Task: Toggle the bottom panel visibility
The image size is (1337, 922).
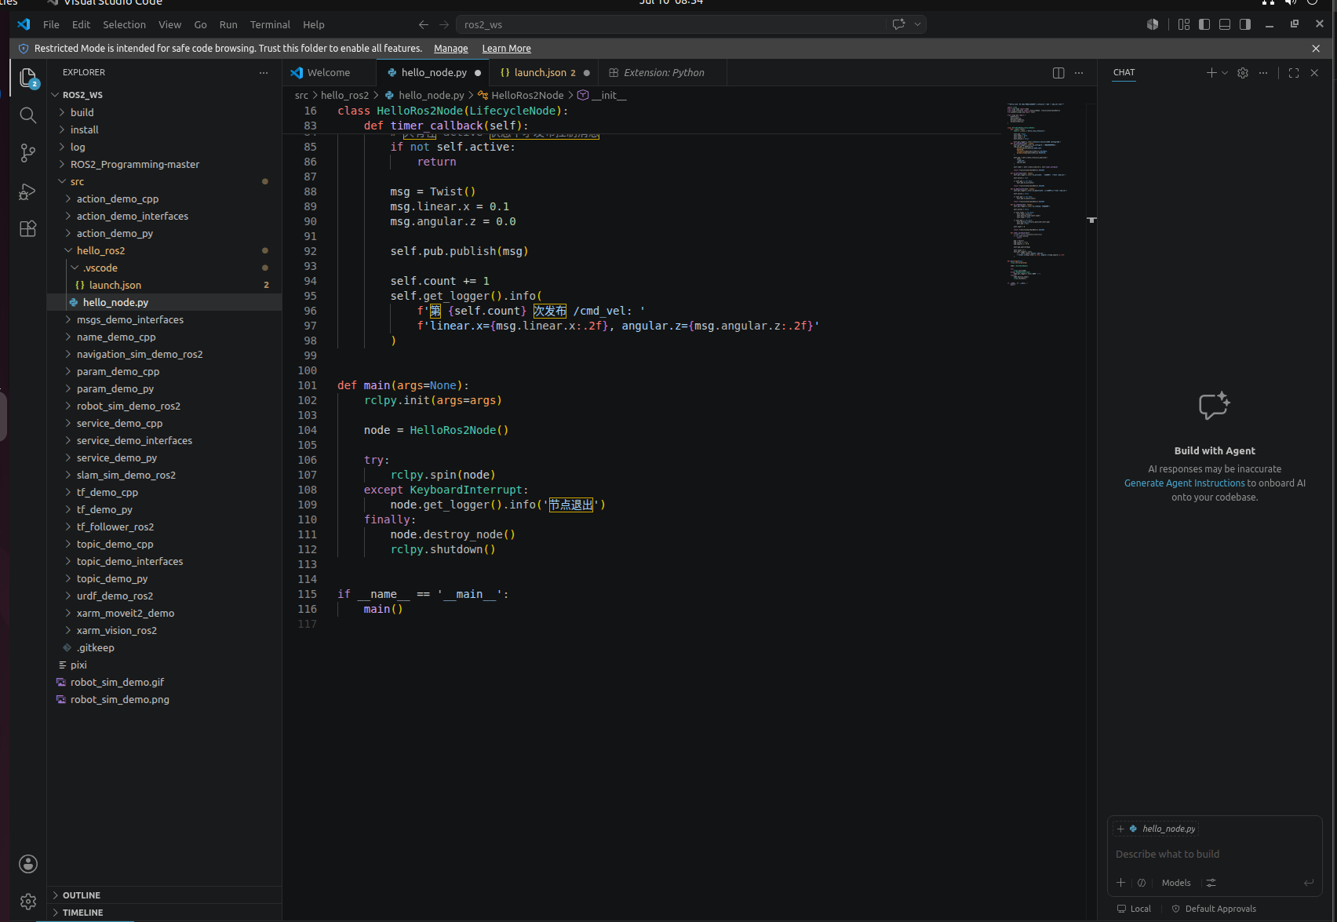Action: (x=1225, y=24)
